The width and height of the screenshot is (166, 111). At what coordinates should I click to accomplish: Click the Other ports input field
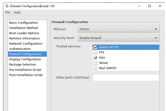(x=126, y=78)
